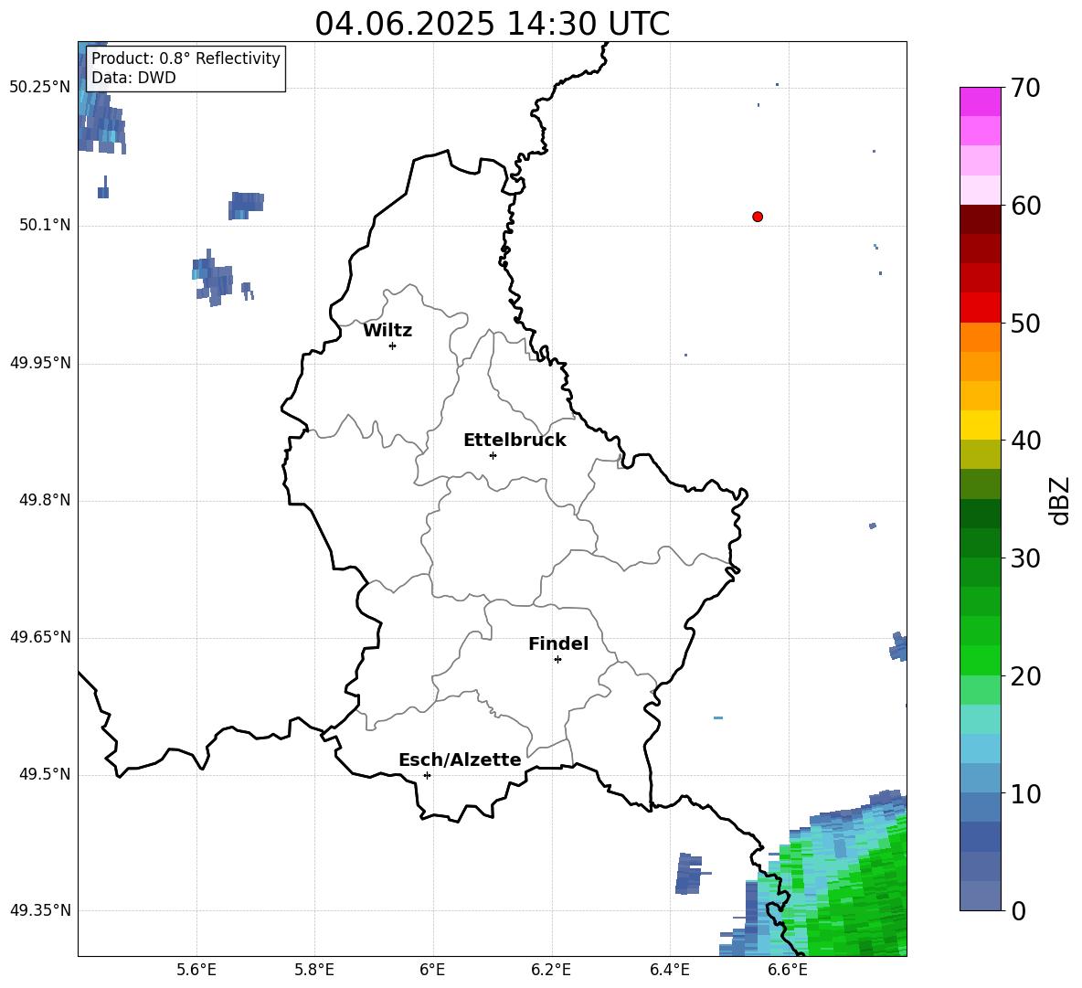Click the 10 tick label on colorbar
The height and width of the screenshot is (988, 1082).
1025,793
